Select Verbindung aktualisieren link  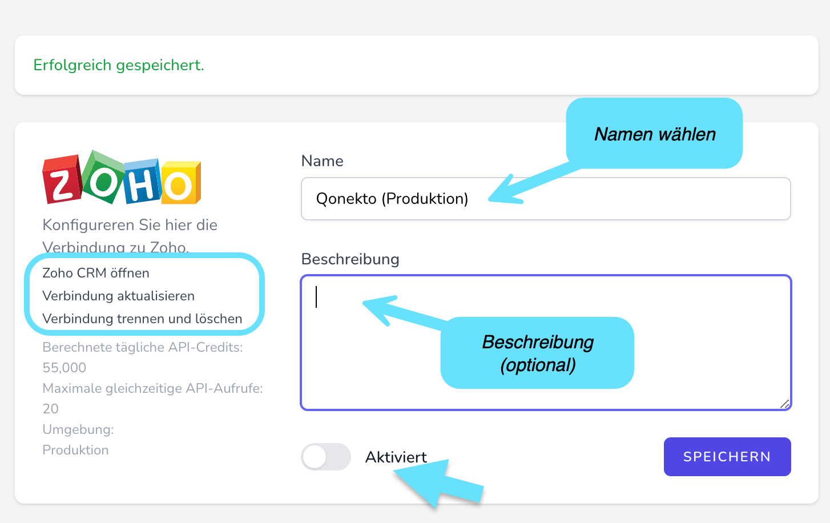[x=118, y=296]
